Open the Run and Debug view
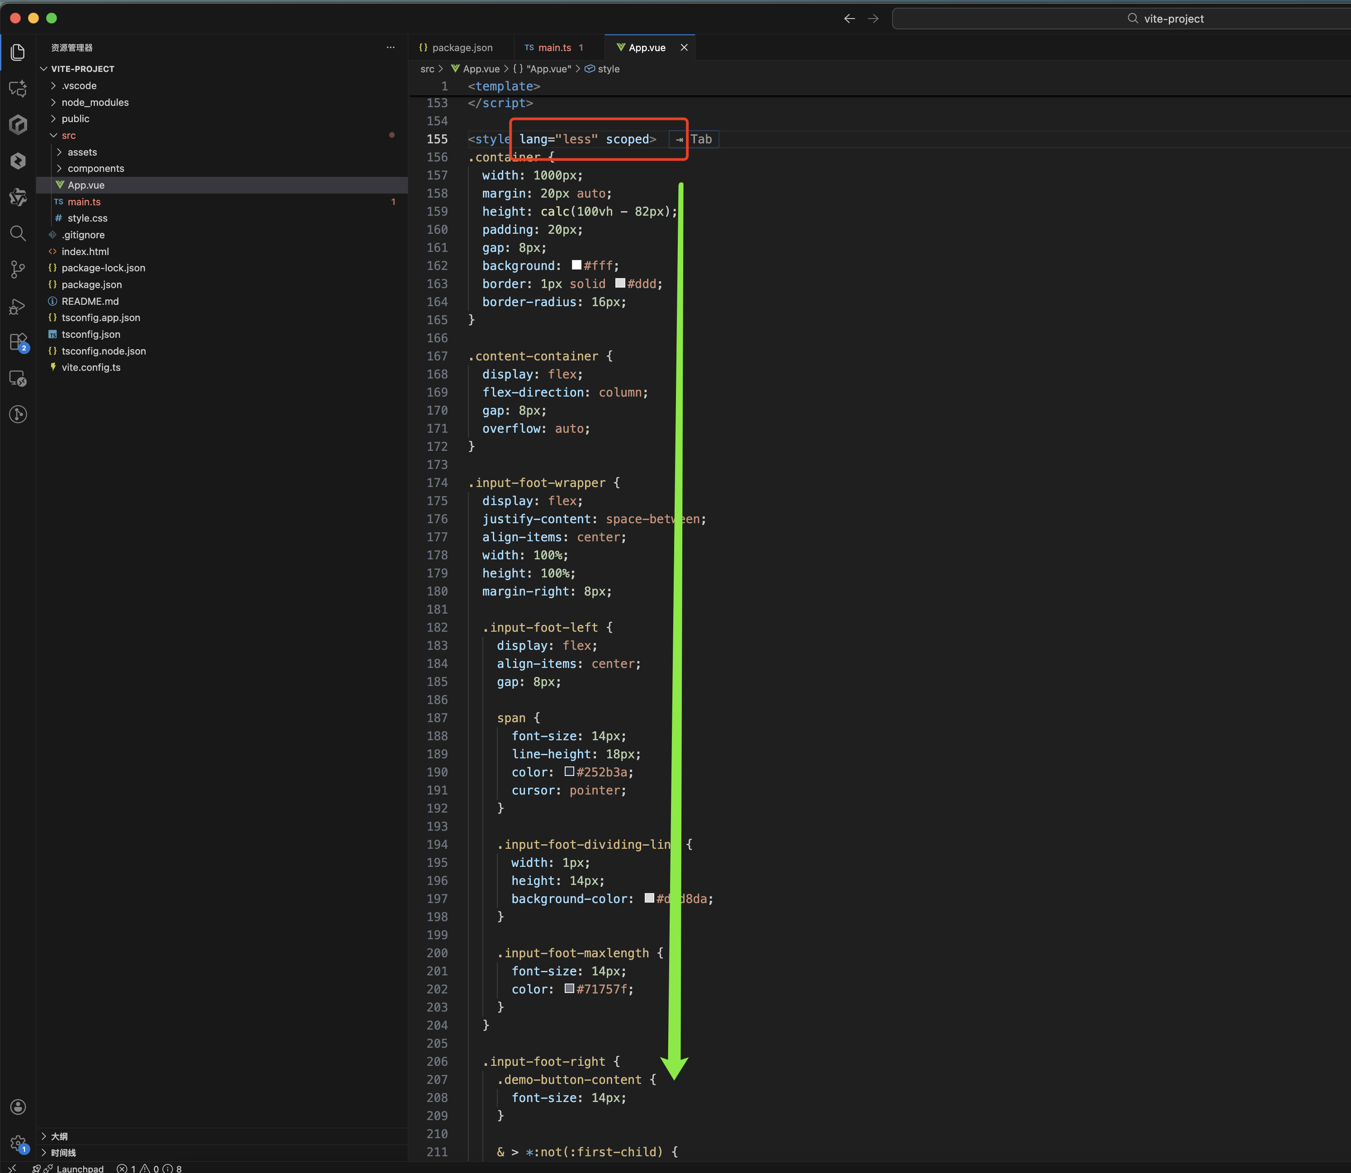Viewport: 1351px width, 1173px height. click(18, 306)
